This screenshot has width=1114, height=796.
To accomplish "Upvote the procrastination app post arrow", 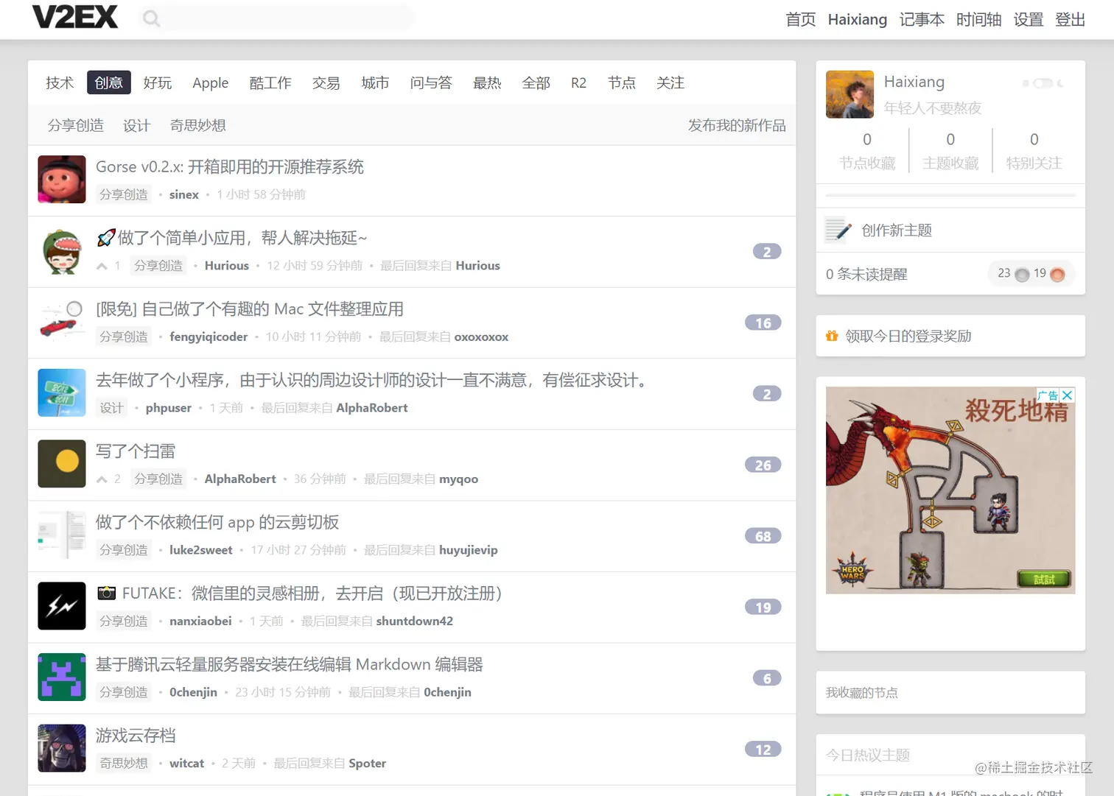I will click(x=102, y=266).
